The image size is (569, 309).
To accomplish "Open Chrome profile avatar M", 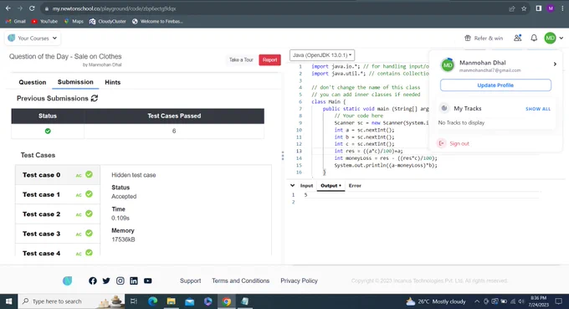I will pos(551,8).
